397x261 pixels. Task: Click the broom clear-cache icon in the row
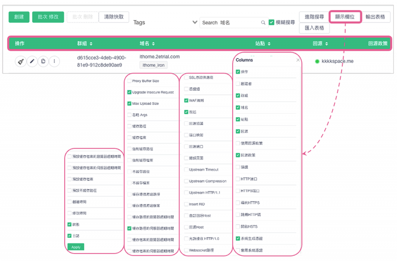(21, 61)
